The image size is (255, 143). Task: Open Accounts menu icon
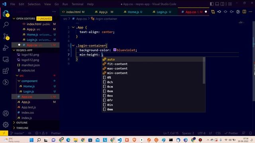coord(6,113)
